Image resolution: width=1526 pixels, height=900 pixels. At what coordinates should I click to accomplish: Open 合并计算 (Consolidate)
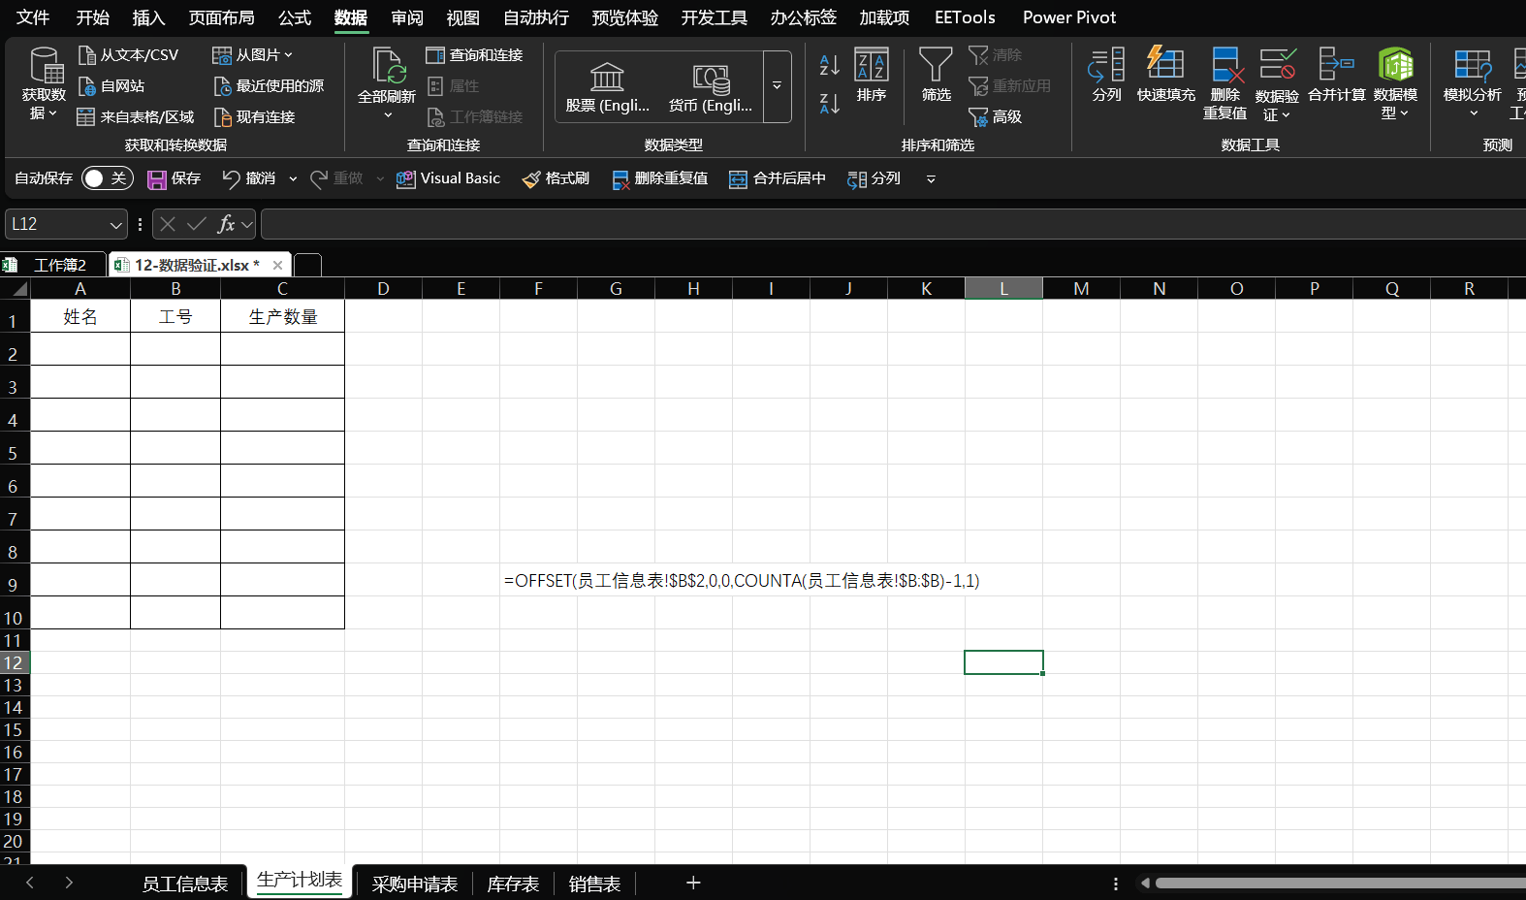click(x=1337, y=75)
